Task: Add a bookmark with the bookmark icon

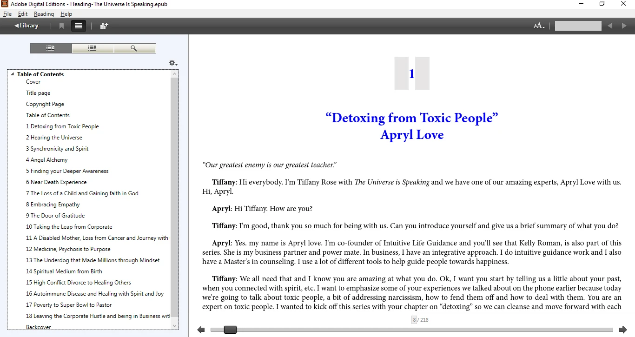Action: pyautogui.click(x=61, y=26)
